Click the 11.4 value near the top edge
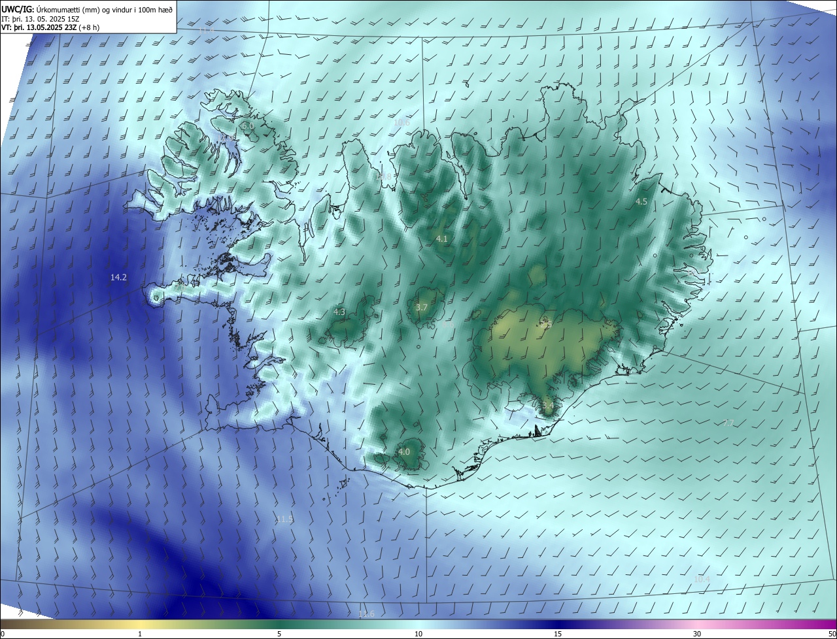This screenshot has height=639, width=837. [206, 30]
